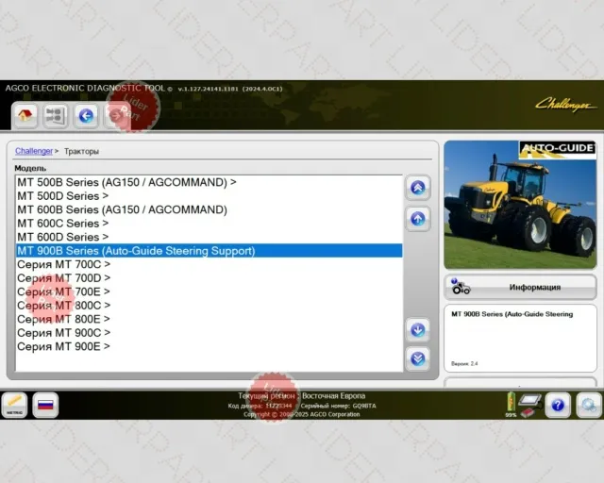Move down one model in list
The width and height of the screenshot is (604, 483).
click(417, 329)
